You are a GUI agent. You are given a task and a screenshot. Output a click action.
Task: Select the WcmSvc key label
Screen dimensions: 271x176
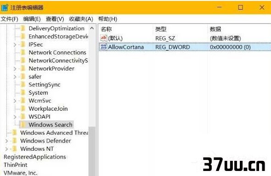click(x=40, y=101)
